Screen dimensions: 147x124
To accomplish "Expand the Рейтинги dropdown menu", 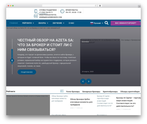I will [28, 23].
